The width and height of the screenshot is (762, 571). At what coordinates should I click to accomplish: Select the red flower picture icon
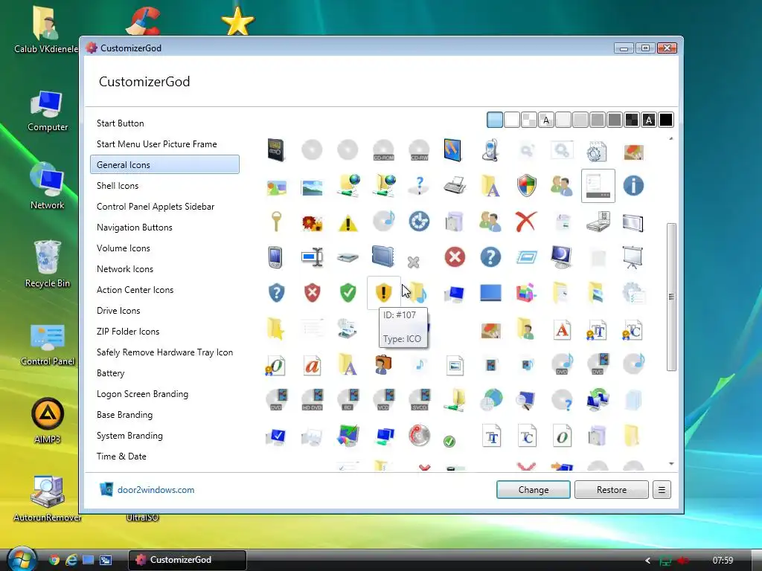pyautogui.click(x=312, y=223)
